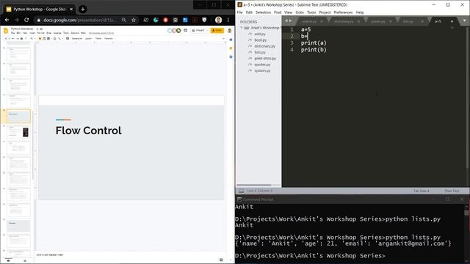
Task: Open the Insert menu in Google Slides
Action: [x=32, y=33]
